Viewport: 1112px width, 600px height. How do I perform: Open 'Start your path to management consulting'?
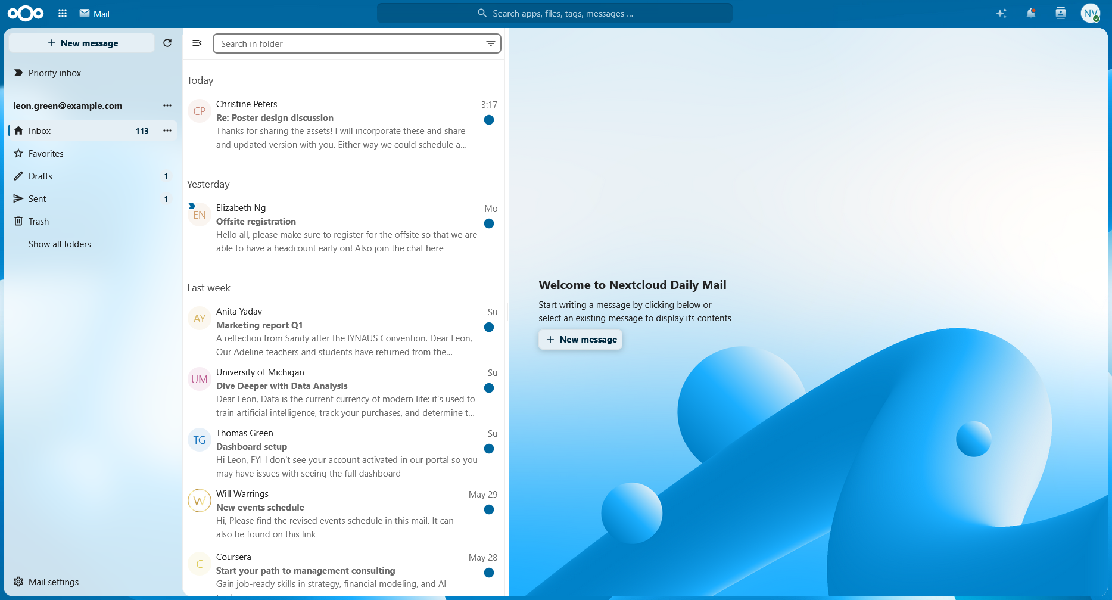344,573
